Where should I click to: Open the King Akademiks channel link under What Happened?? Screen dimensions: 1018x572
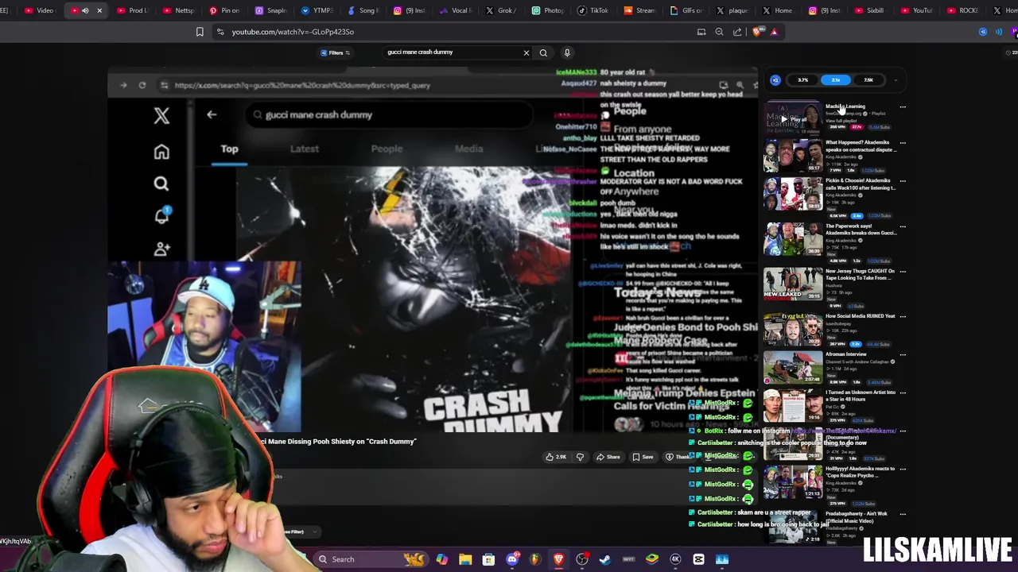pos(840,157)
